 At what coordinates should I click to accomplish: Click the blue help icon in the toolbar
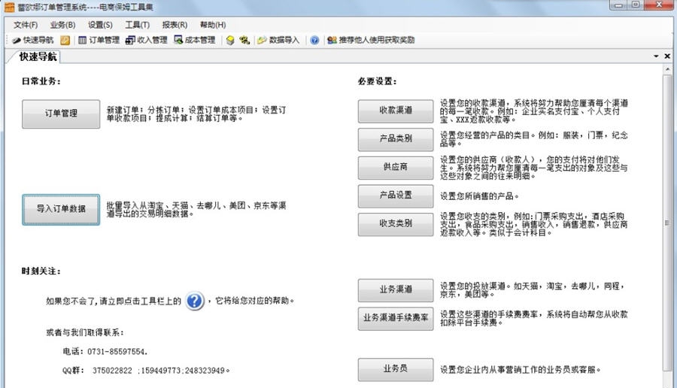pyautogui.click(x=314, y=40)
